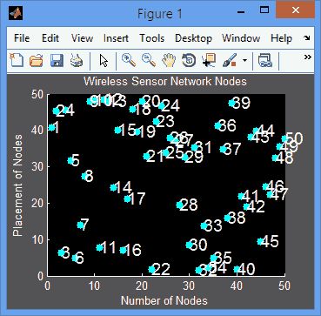
Task: Click the plot title Wireless Sensor Network Nodes
Action: (x=165, y=81)
